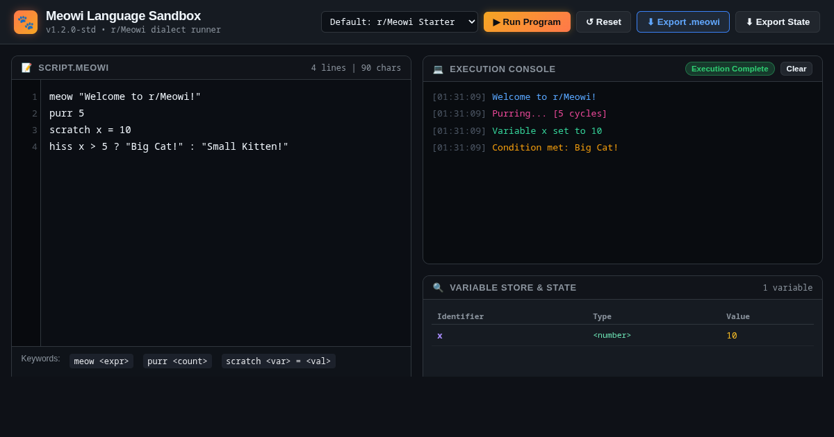Click the <number> type cell
The height and width of the screenshot is (437, 834).
pyautogui.click(x=612, y=335)
